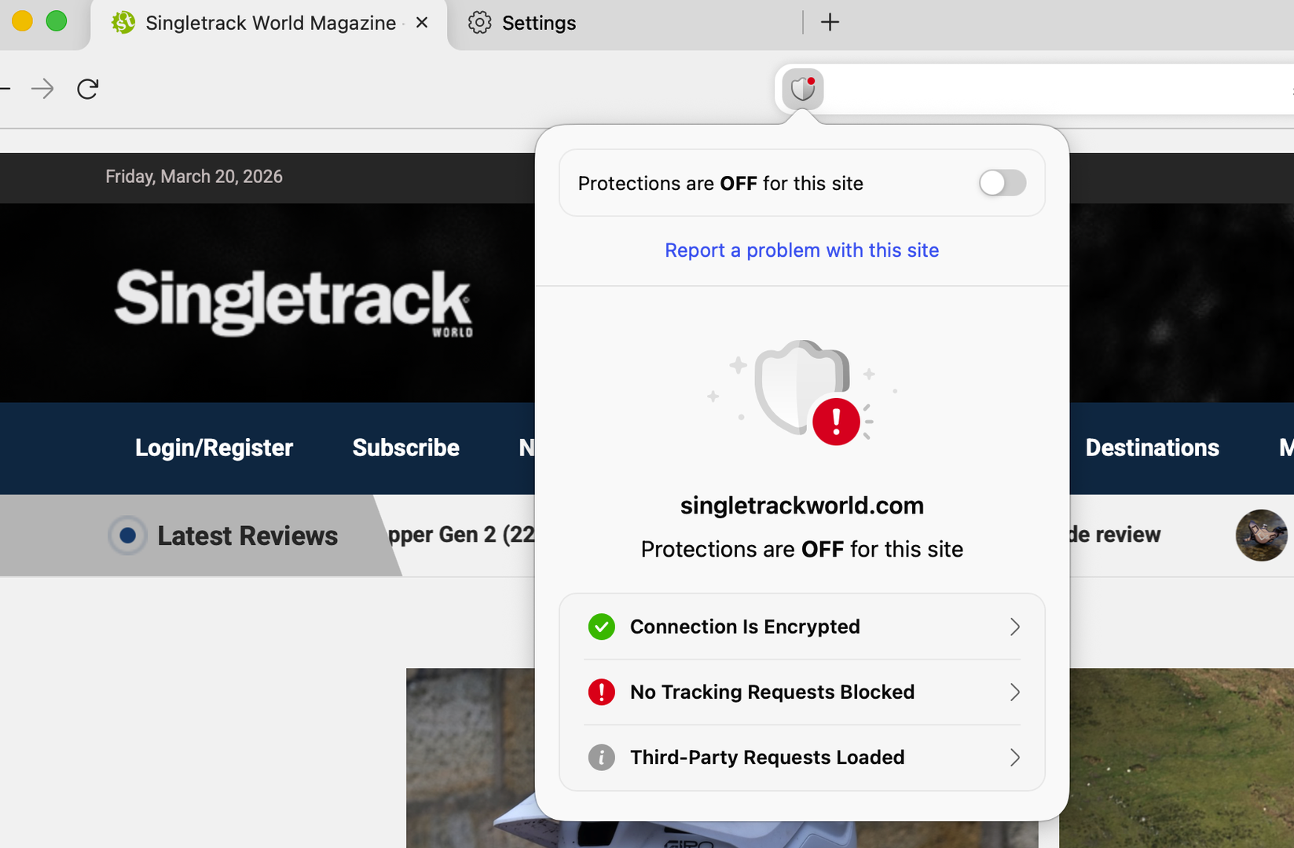Close the Singletrack World Magazine tab

422,23
